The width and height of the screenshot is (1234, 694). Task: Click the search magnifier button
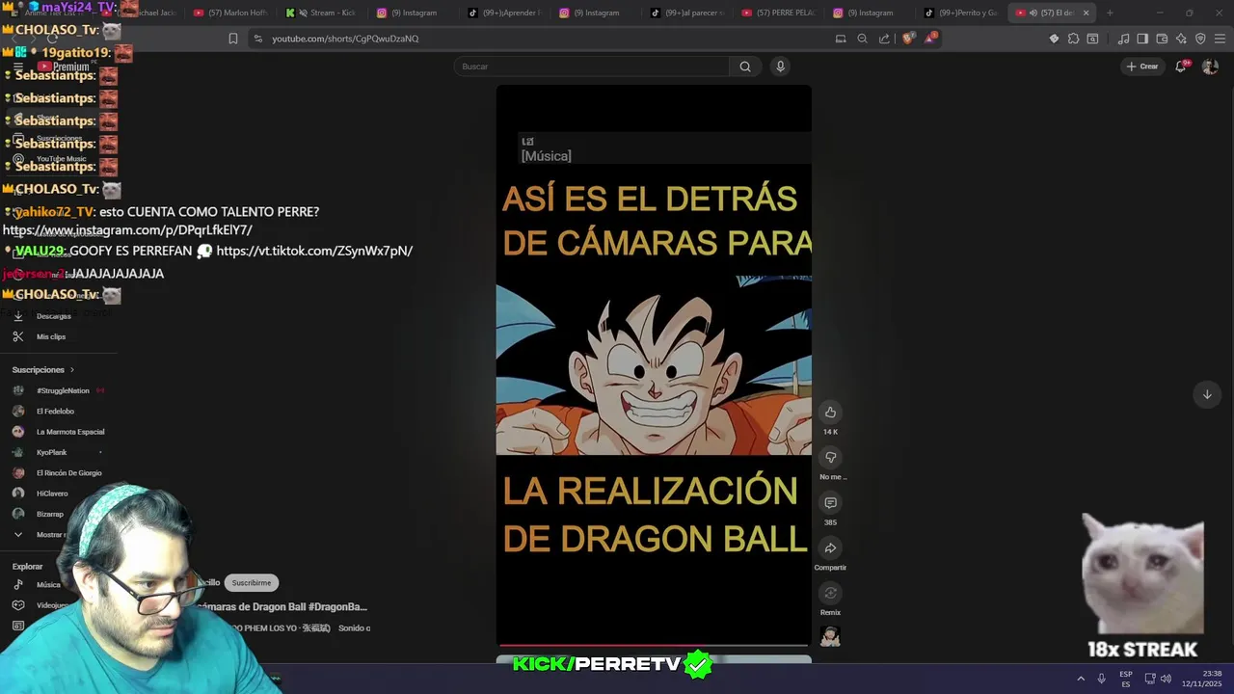[745, 67]
